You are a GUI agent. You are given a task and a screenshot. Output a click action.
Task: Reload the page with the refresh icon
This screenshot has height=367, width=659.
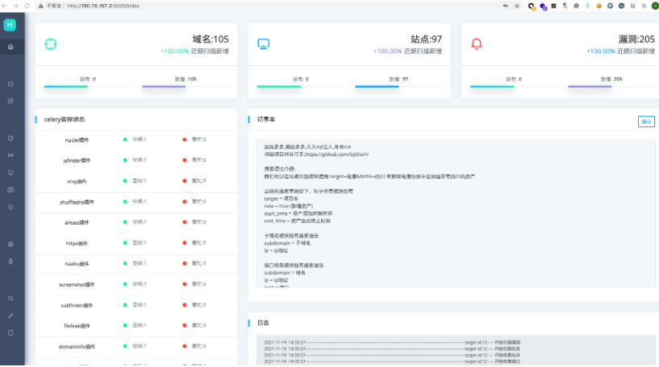coord(27,6)
